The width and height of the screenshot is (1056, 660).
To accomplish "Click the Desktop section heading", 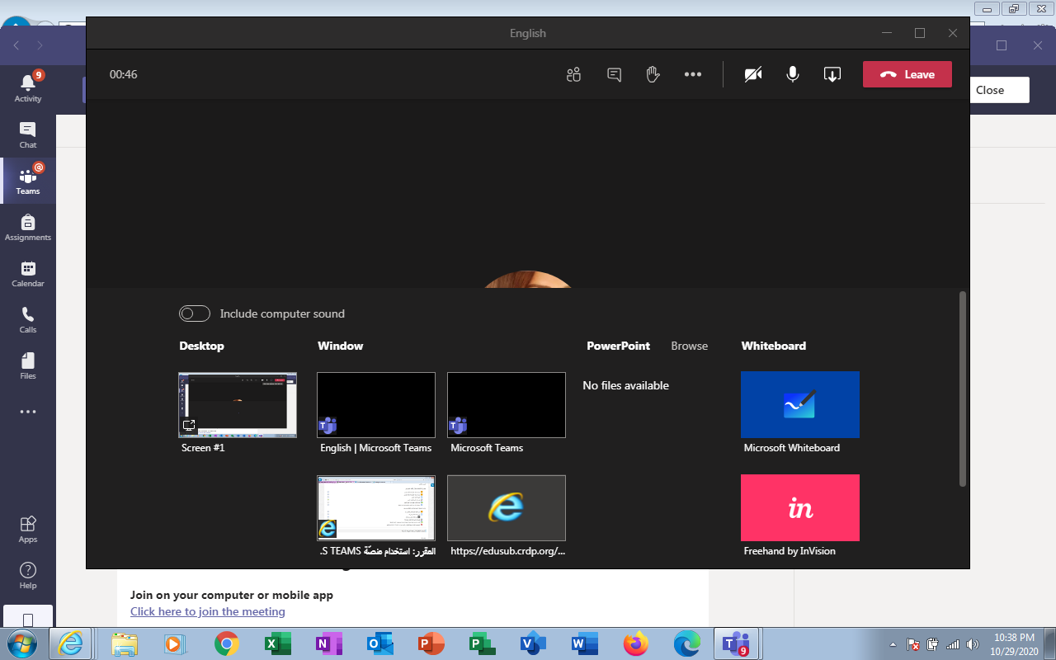I will [x=201, y=346].
